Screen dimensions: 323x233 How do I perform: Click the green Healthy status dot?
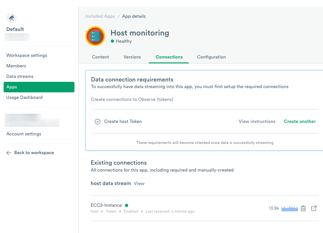(x=112, y=41)
